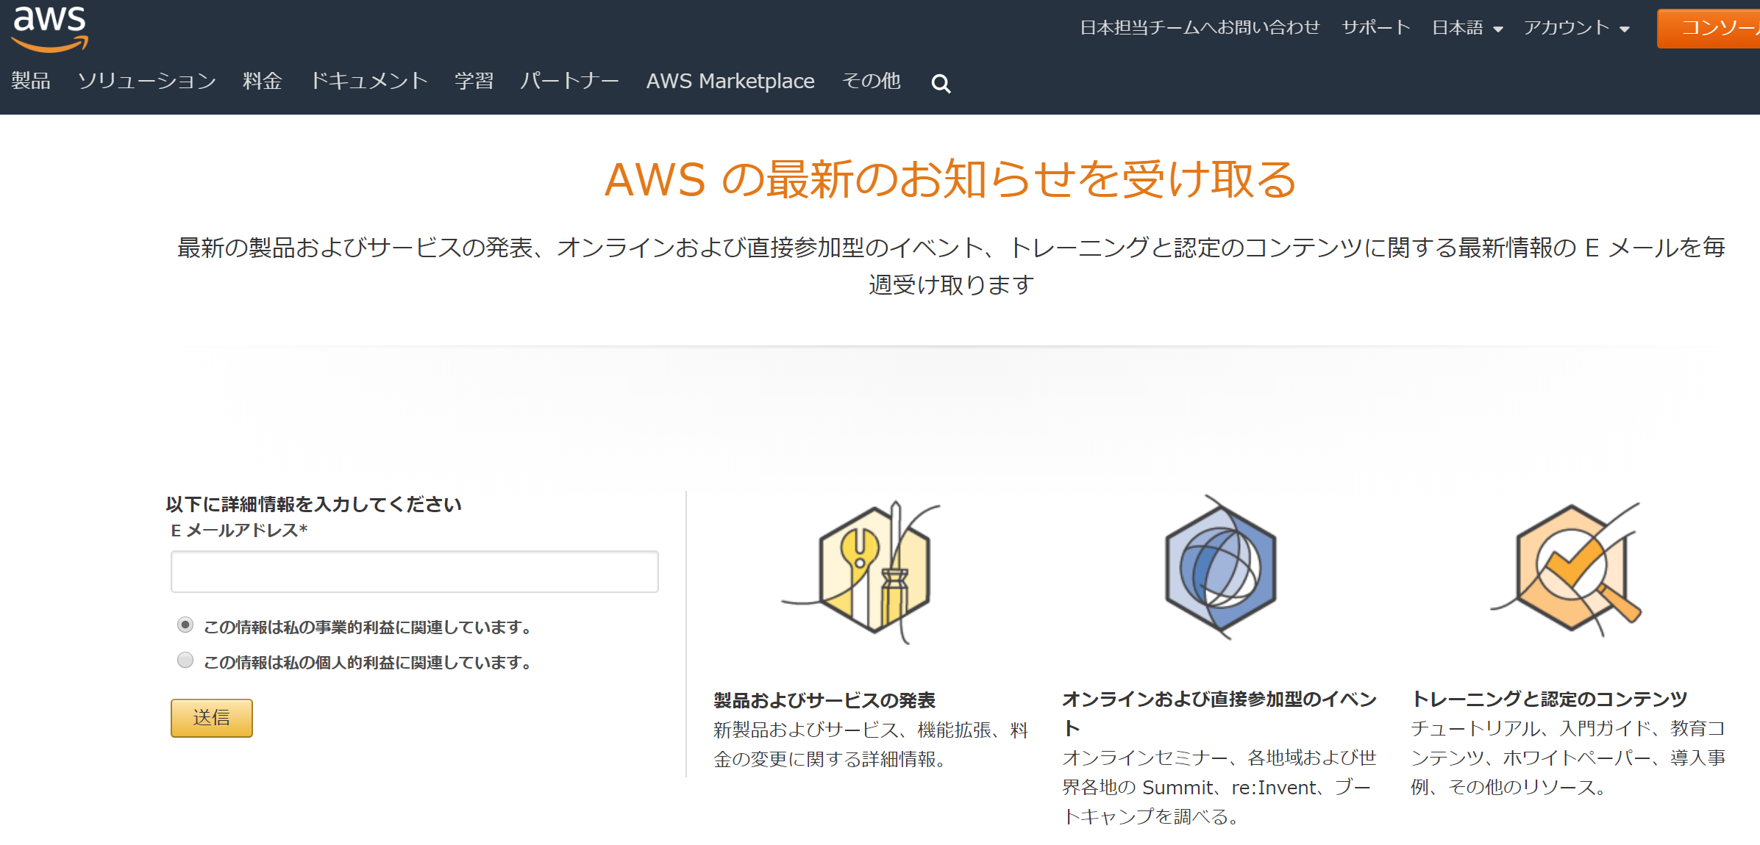
Task: Open the ソリューション menu
Action: (146, 81)
